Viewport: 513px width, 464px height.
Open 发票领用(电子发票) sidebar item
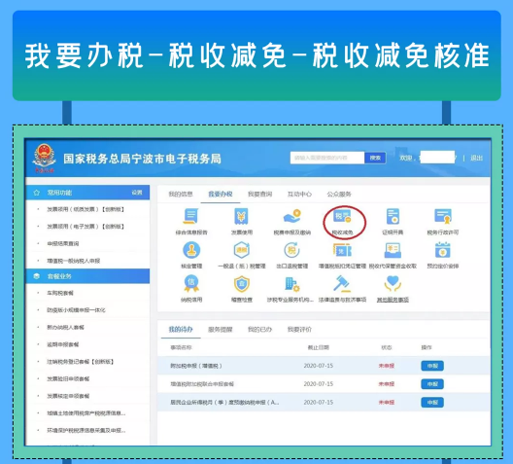(85, 227)
